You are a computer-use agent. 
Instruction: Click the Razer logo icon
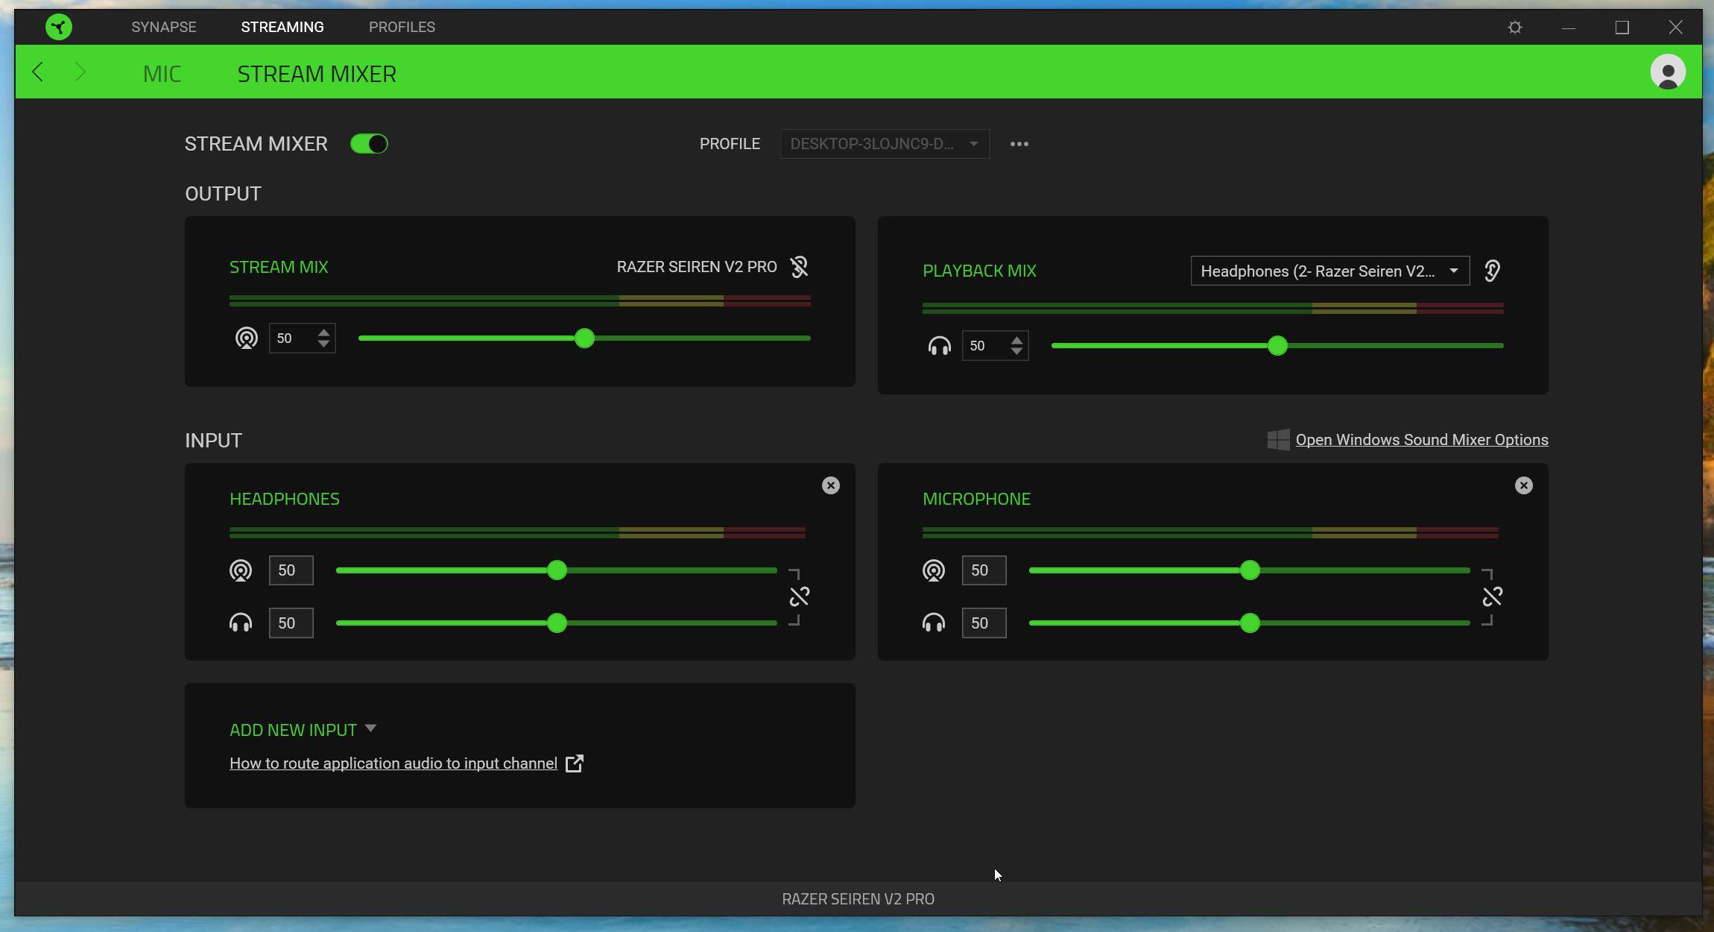(x=59, y=28)
